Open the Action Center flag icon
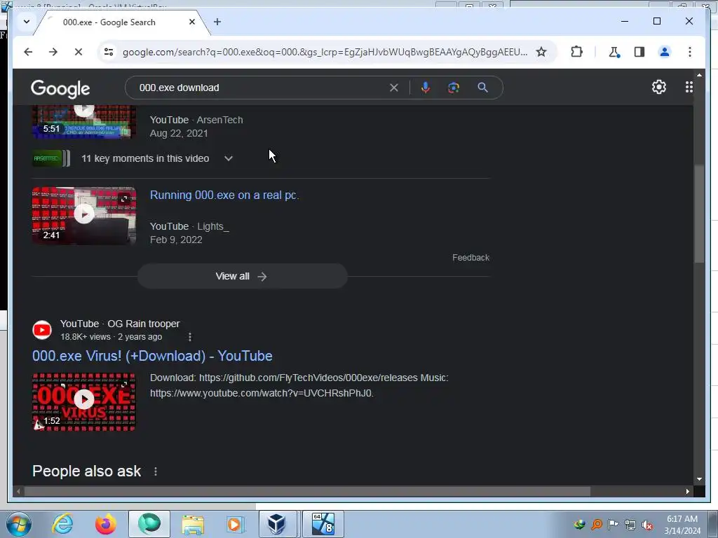Viewport: 718px width, 538px height. click(613, 524)
